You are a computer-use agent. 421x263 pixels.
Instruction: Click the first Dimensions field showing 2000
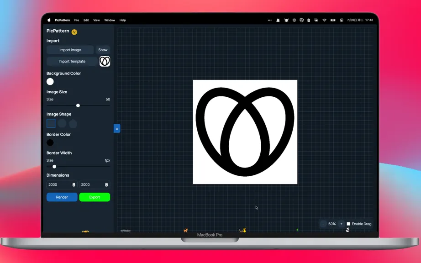tap(62, 184)
